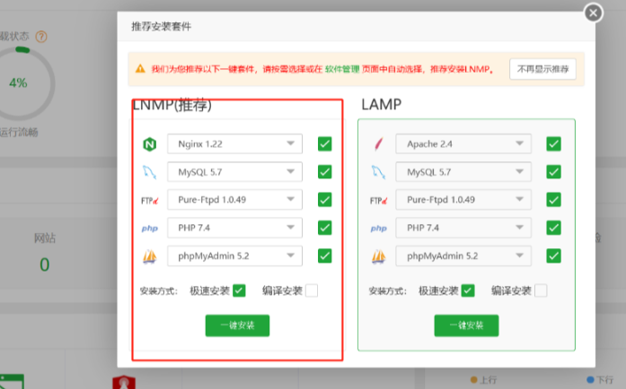Click the 推荐安装套件 dialog title
626x389 pixels.
click(162, 27)
